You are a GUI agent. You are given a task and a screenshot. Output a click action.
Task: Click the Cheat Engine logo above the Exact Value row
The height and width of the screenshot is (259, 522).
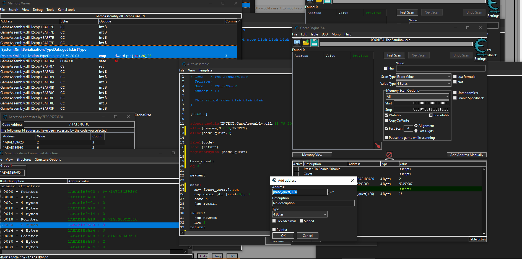[x=481, y=46]
